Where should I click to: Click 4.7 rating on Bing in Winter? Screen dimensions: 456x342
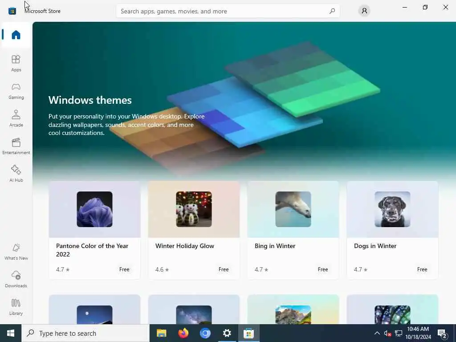click(x=261, y=269)
